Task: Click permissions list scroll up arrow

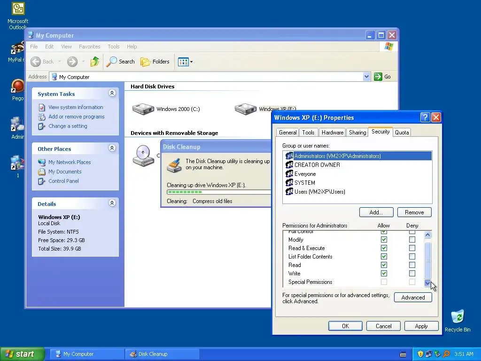Action: tap(427, 235)
